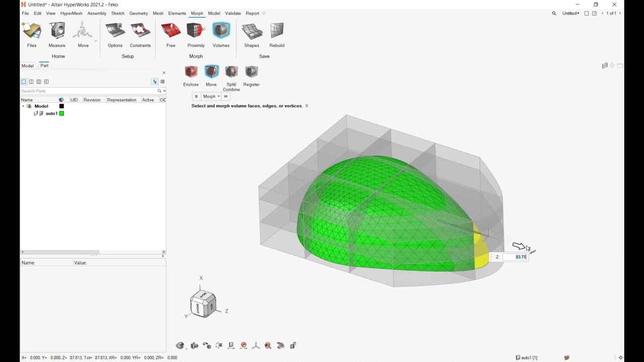
Task: Click the axis triad icon in bottom toolbar
Action: point(256,345)
